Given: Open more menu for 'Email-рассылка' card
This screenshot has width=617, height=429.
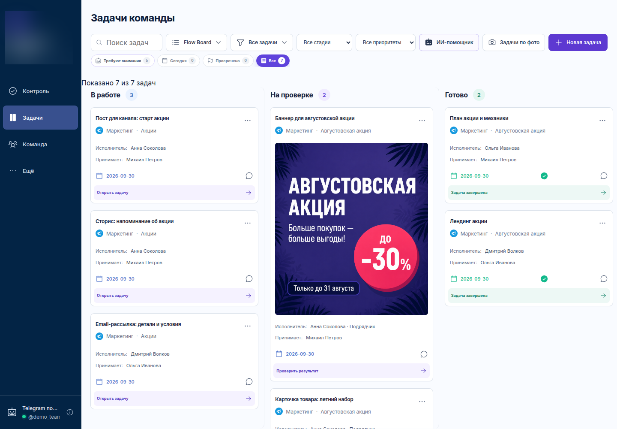Looking at the screenshot, I should [x=248, y=326].
